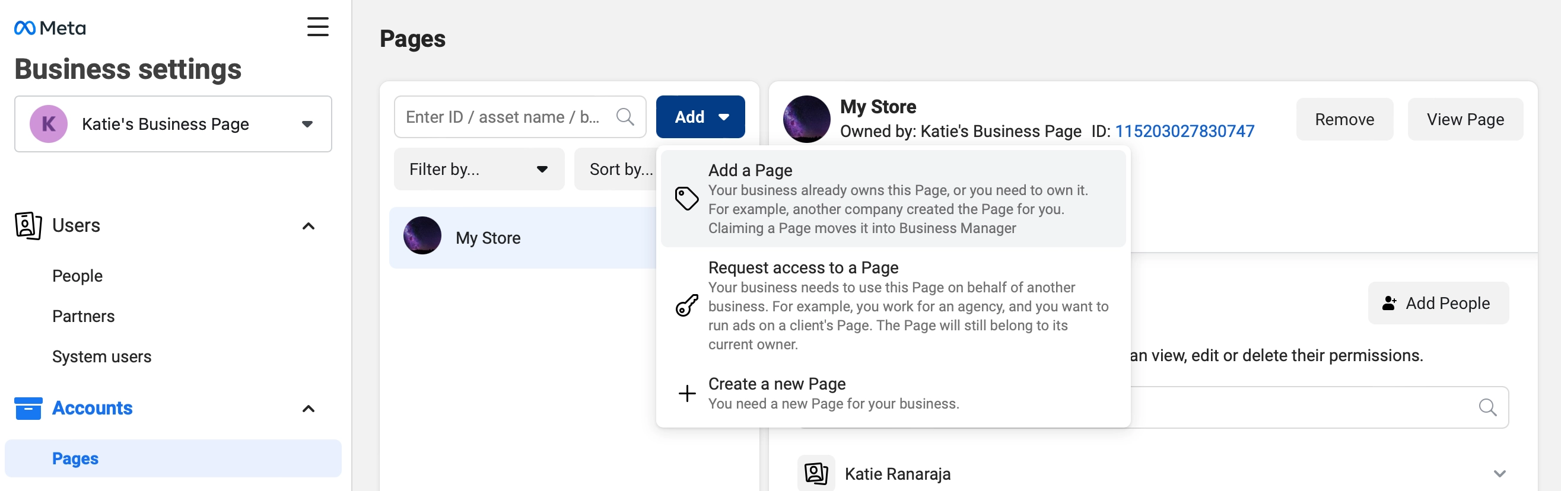Select the My Store row in pages list
Image resolution: width=1561 pixels, height=491 pixels.
coord(522,238)
